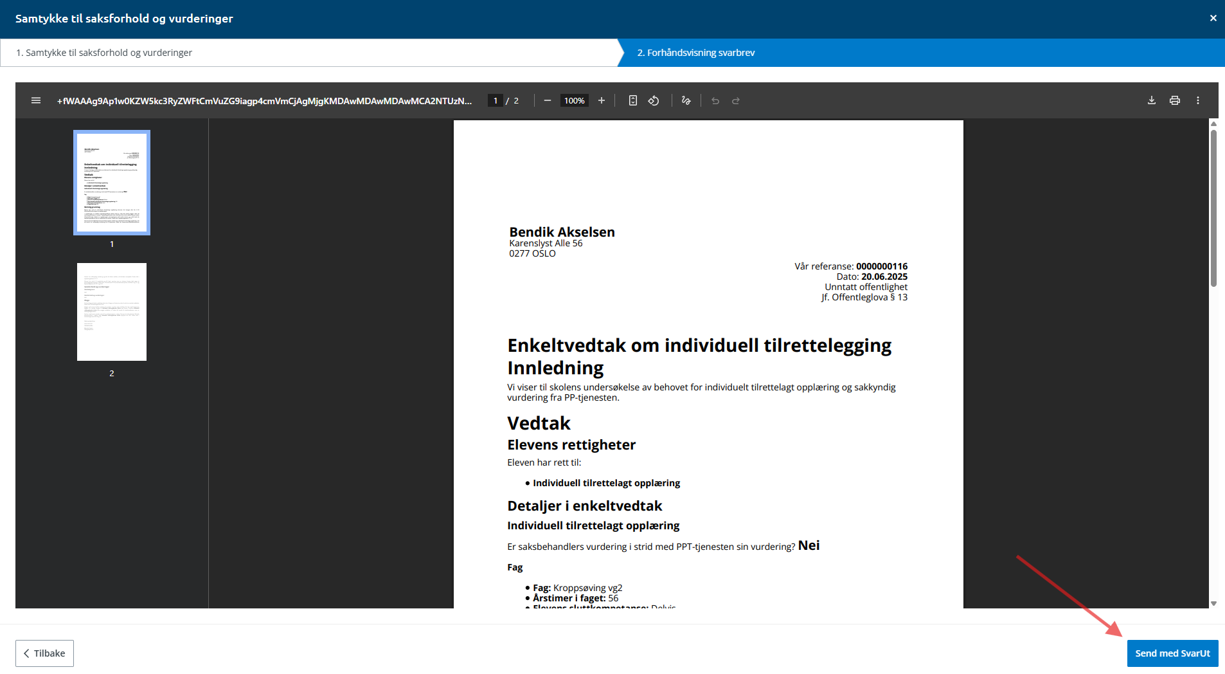Screen dimensions: 1225x674
Task: Click the page number input field
Action: tap(495, 100)
